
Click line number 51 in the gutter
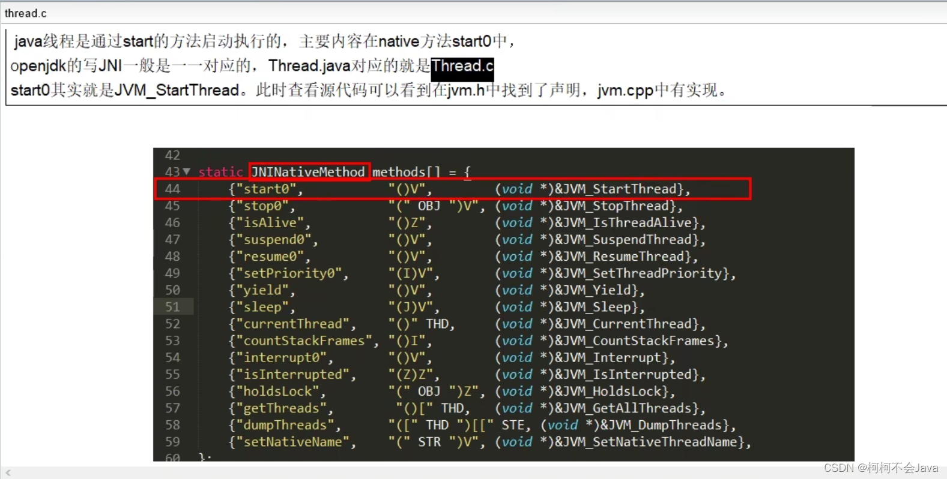click(x=172, y=307)
